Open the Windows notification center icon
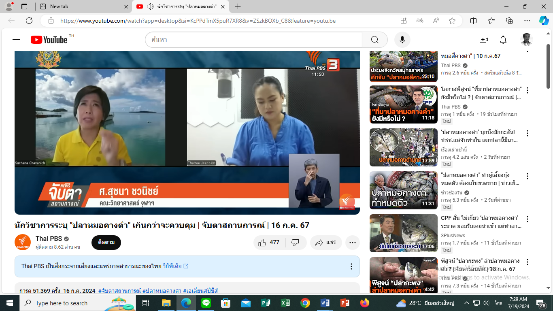The height and width of the screenshot is (311, 553). coord(541,303)
